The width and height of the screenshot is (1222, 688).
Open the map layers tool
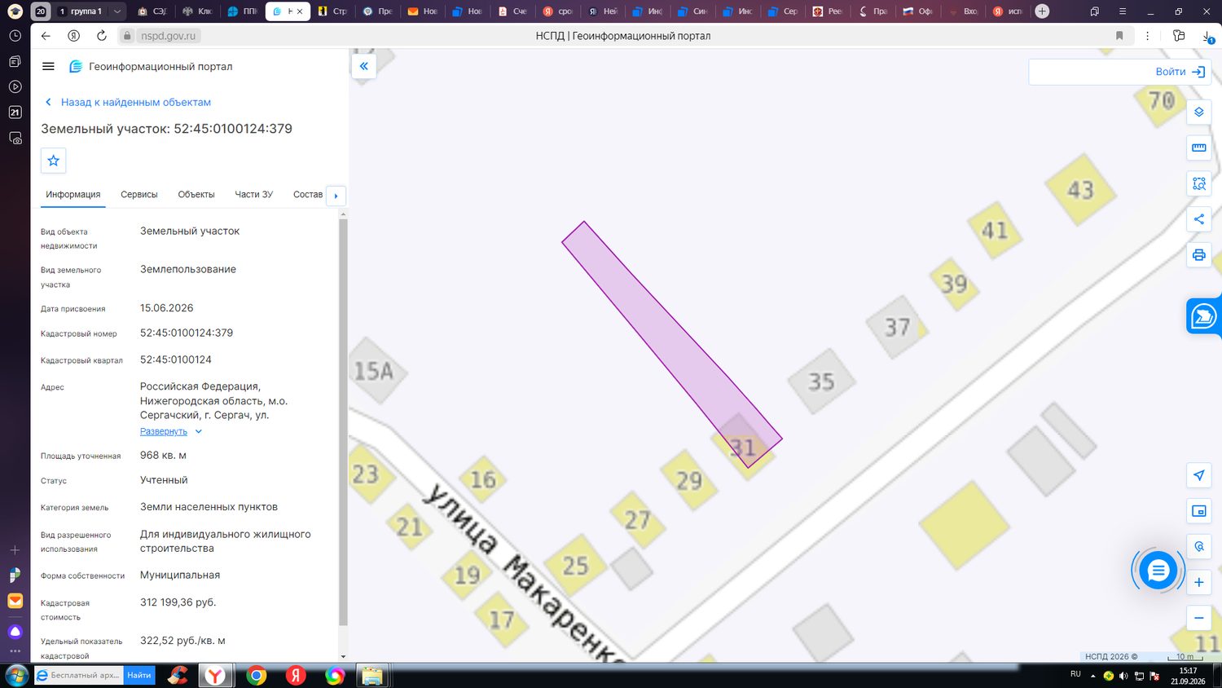coord(1198,112)
